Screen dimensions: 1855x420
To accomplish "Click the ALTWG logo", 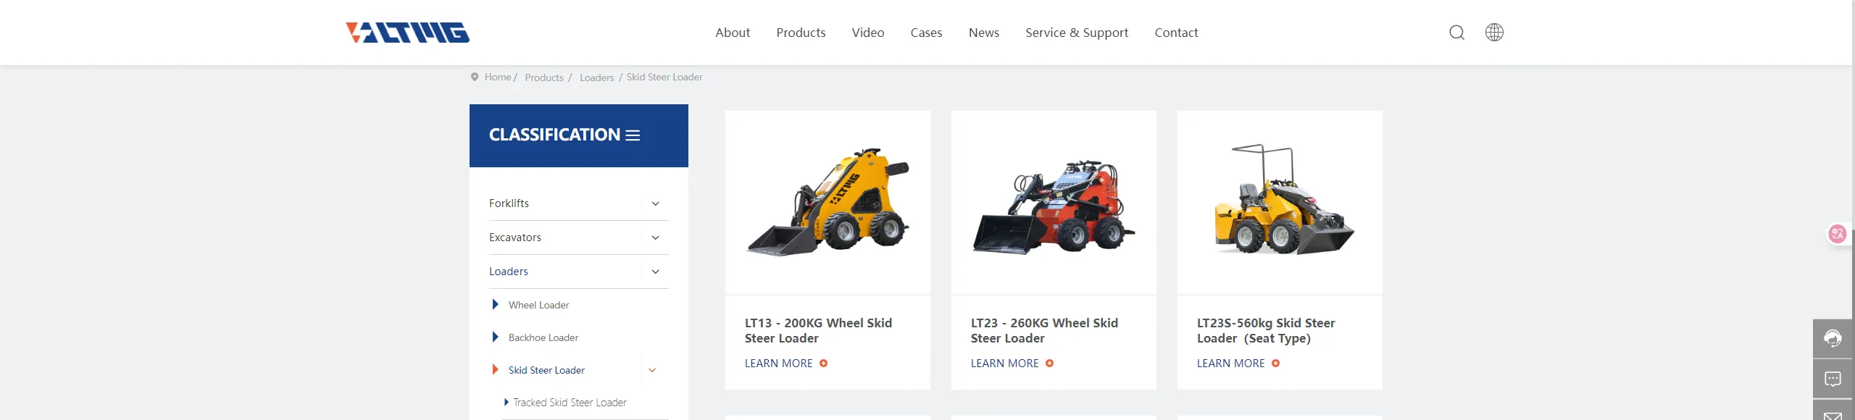I will tap(407, 33).
